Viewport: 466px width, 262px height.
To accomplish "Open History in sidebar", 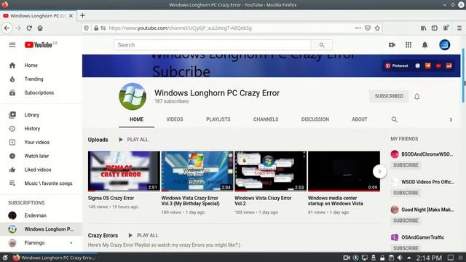I will (x=41, y=129).
